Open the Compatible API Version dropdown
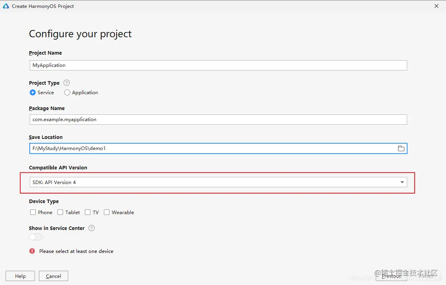Viewport: 446px width, 285px height. pyautogui.click(x=218, y=182)
